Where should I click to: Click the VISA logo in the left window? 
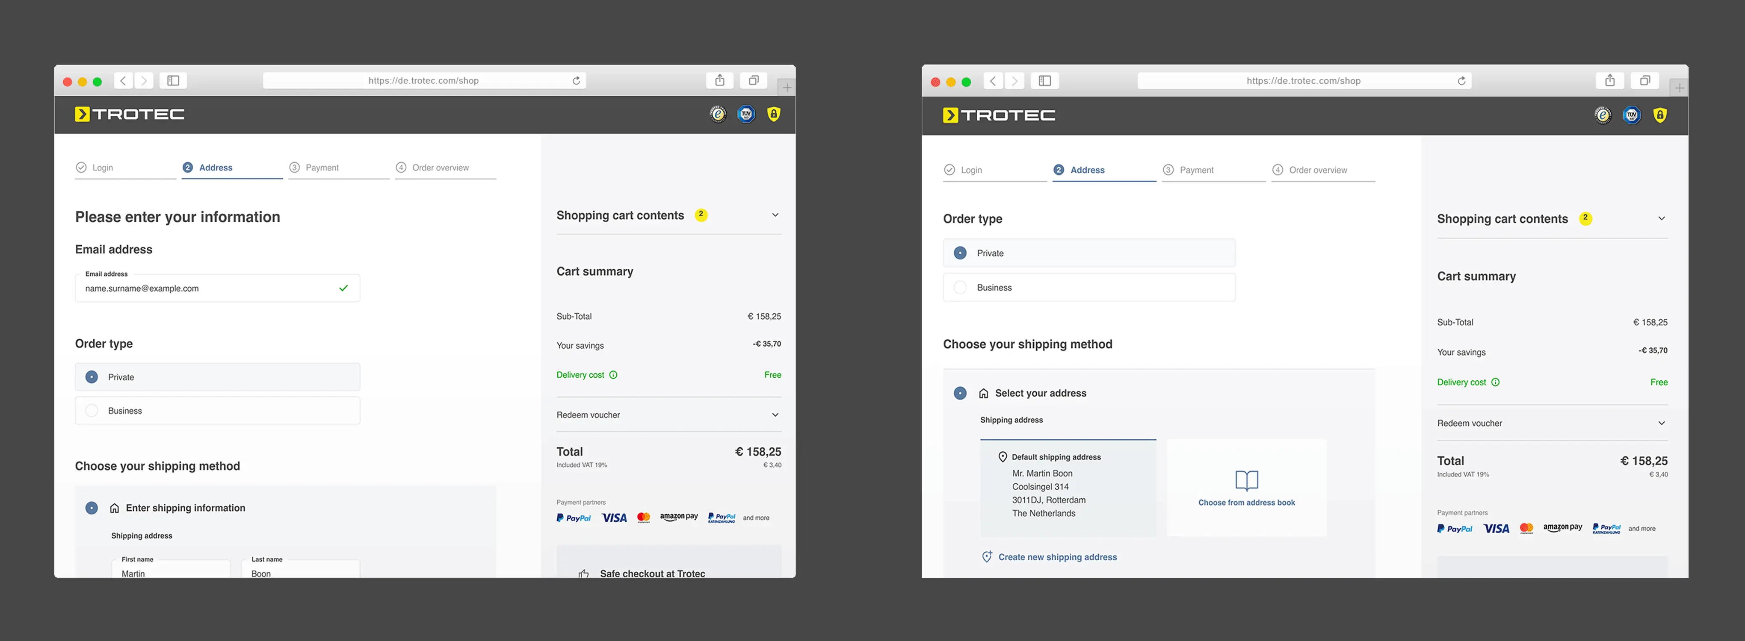[x=615, y=518]
